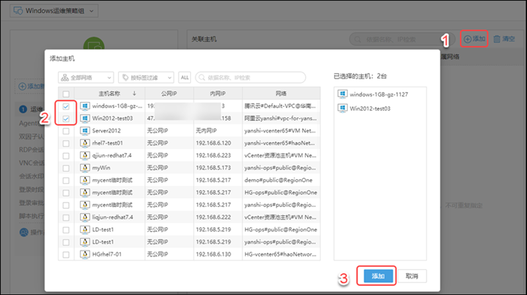Click the Windows icon beside Win2012-test03 row
This screenshot has width=527, height=295.
(x=85, y=119)
